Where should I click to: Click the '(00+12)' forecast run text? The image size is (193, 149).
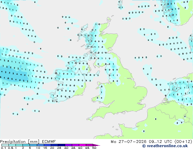point(183,142)
